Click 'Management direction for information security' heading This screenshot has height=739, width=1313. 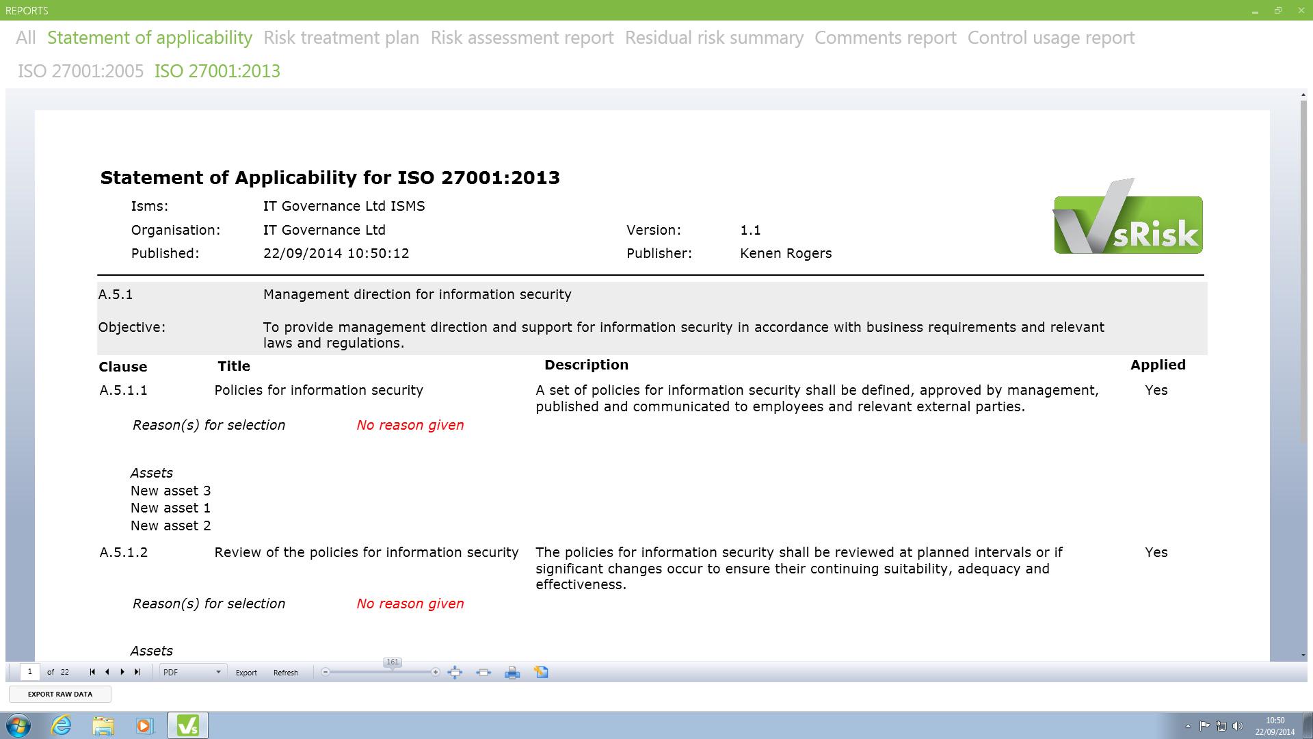pos(417,295)
